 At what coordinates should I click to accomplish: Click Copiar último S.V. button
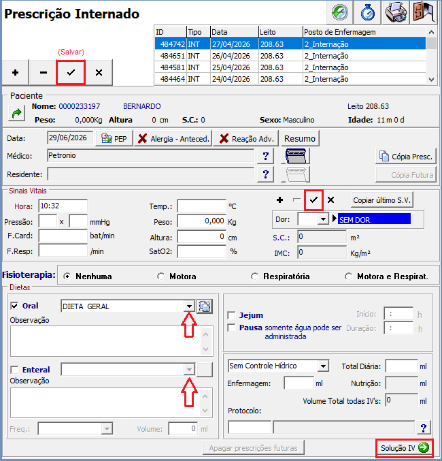pyautogui.click(x=381, y=200)
